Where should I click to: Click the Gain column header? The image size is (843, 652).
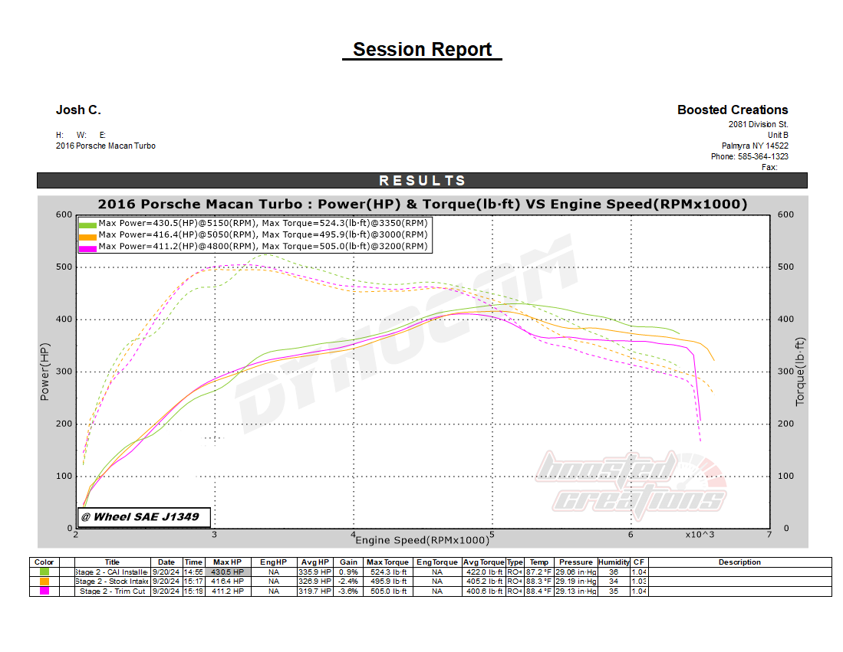tap(347, 562)
